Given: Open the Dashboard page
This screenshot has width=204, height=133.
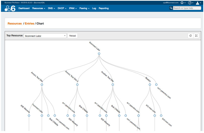Looking at the screenshot, I should [x=24, y=8].
